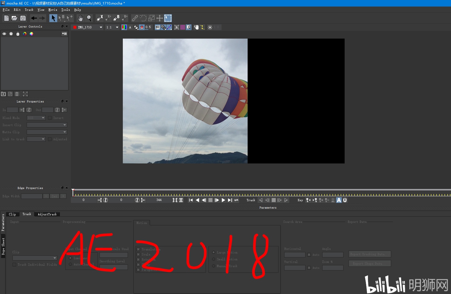This screenshot has height=294, width=451.
Task: Click the matte color wheel column icon
Action: click(x=31, y=34)
